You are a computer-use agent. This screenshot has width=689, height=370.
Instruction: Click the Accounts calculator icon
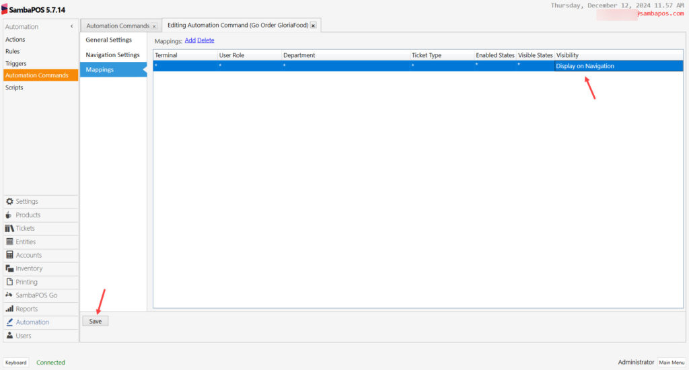(9, 255)
